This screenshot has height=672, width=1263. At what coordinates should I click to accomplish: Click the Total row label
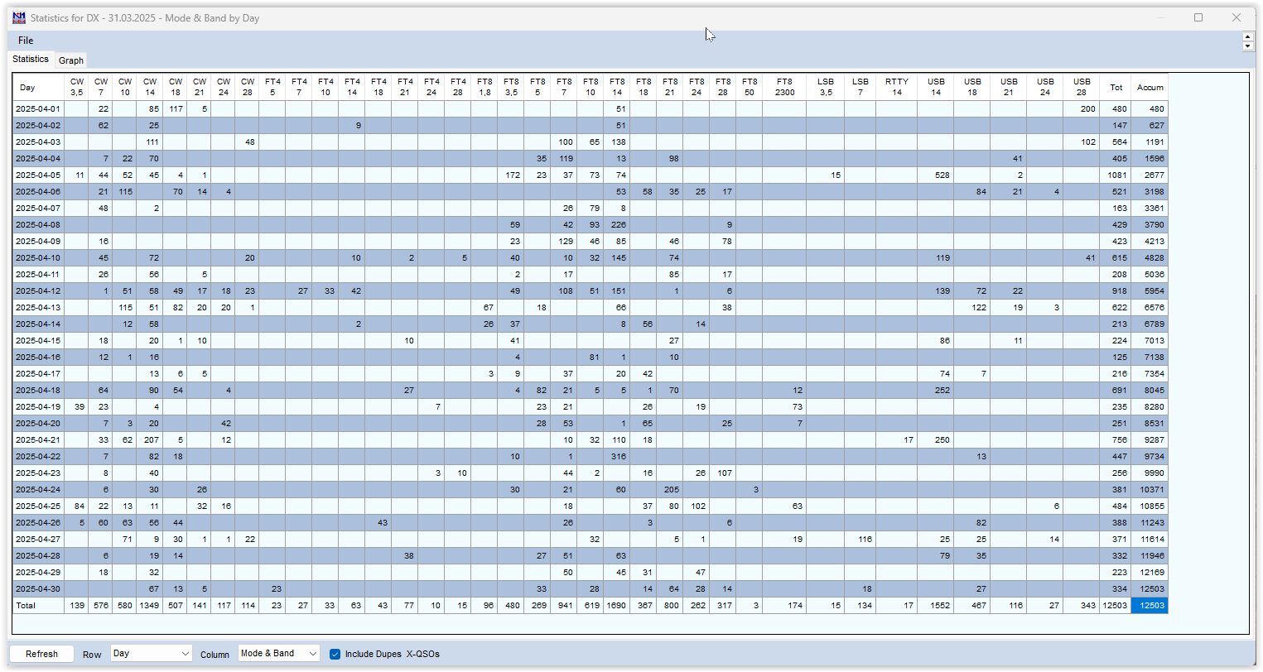coord(38,606)
